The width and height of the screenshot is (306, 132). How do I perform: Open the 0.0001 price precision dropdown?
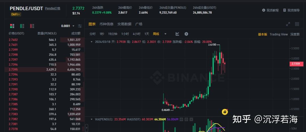(x=68, y=26)
